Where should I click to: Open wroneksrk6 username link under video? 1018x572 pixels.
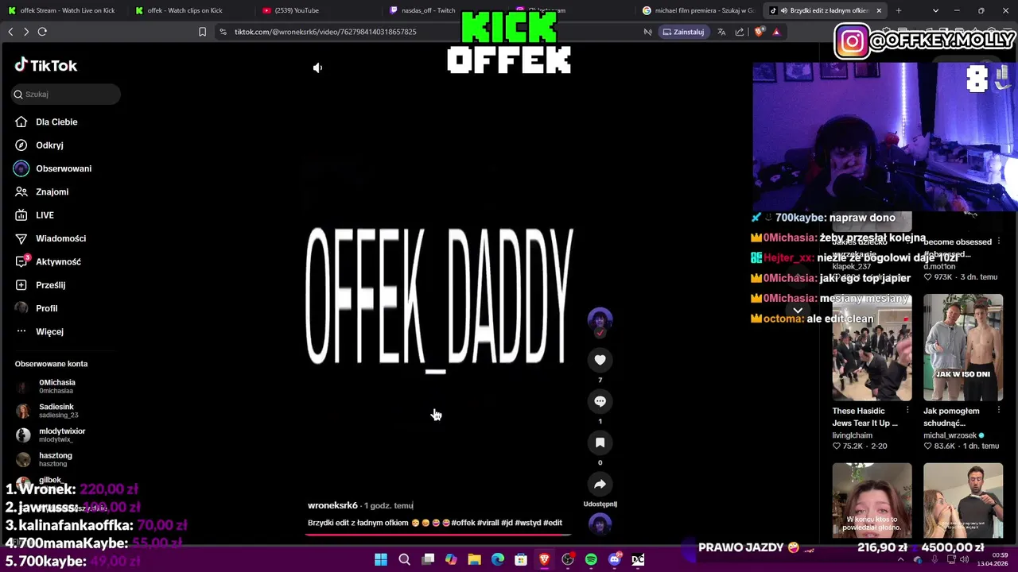pyautogui.click(x=332, y=505)
